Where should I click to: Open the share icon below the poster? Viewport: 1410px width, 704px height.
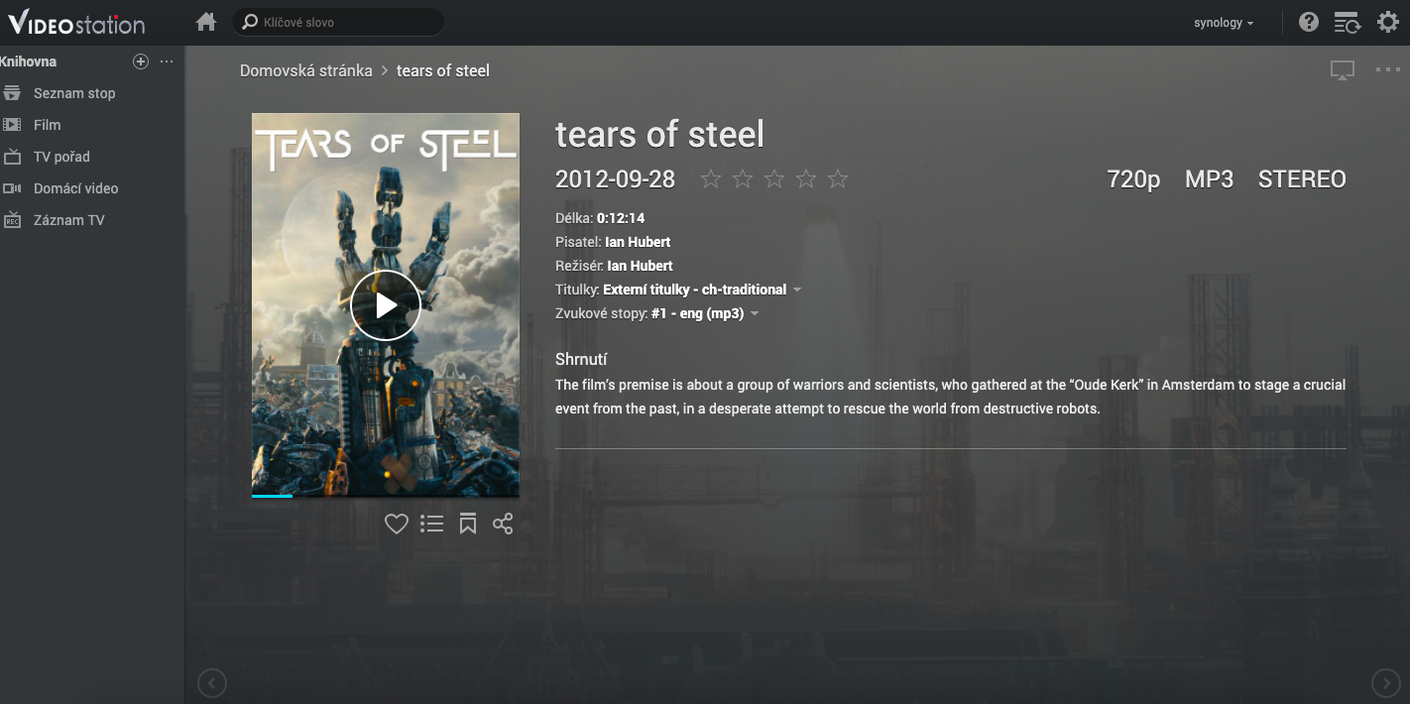tap(503, 524)
